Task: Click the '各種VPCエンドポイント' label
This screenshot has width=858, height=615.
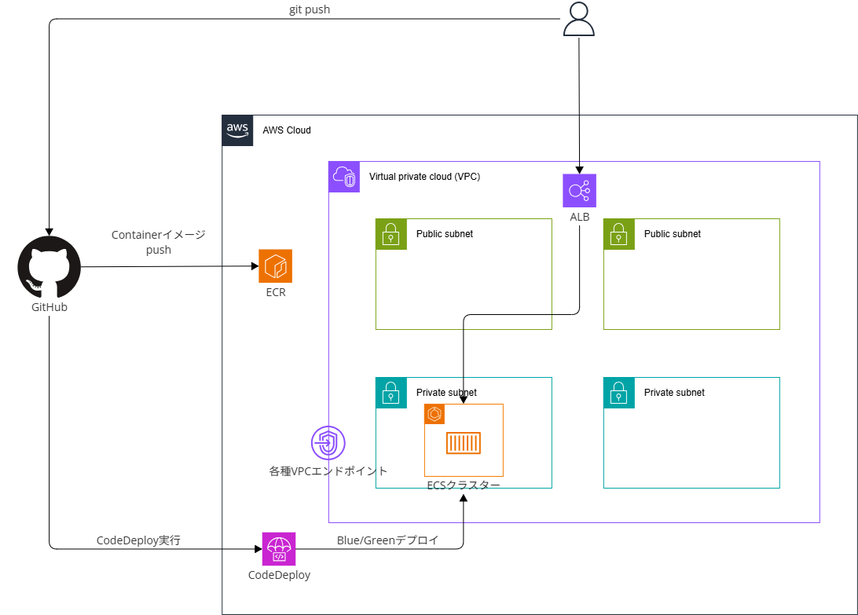Action: click(328, 470)
